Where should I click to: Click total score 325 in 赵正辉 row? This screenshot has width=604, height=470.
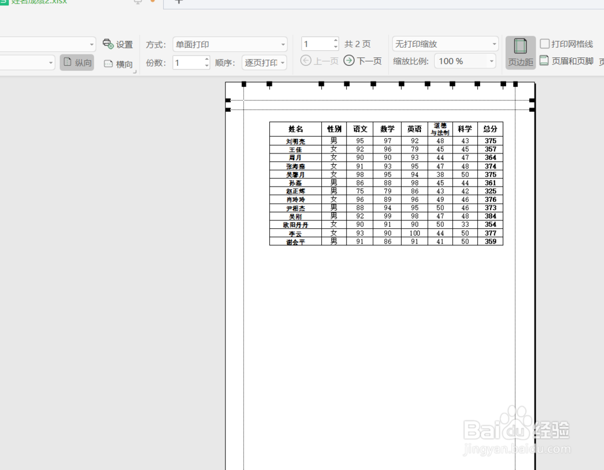[x=490, y=191]
